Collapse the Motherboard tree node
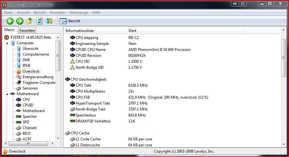The width and height of the screenshot is (289, 157). tap(7, 94)
